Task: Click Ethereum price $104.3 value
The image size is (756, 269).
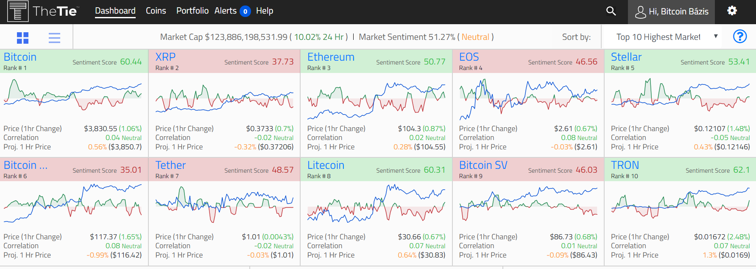Action: pyautogui.click(x=409, y=129)
